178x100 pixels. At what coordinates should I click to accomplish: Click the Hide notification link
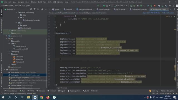pos(168,13)
